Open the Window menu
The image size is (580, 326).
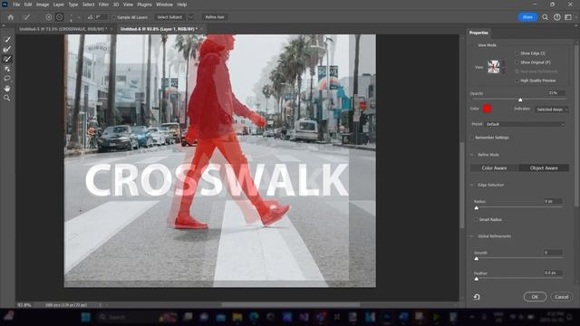[x=164, y=5]
